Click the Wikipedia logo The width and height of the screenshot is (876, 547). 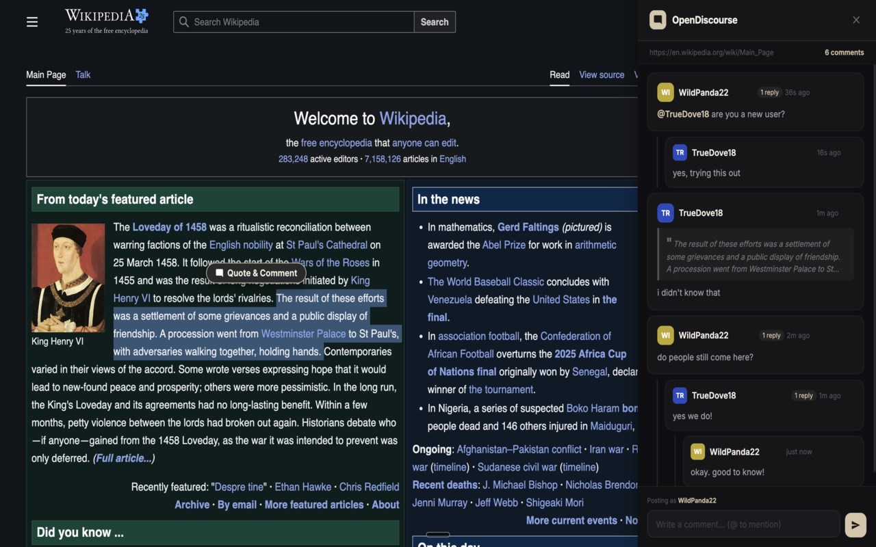click(x=107, y=21)
